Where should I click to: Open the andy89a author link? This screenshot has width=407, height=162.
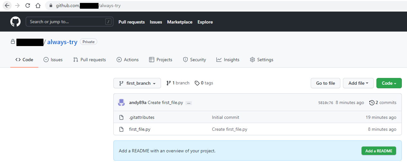[138, 102]
